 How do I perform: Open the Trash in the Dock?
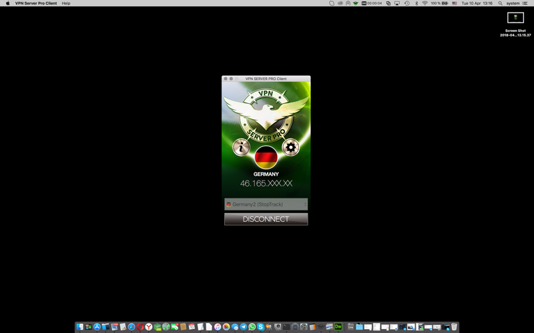[455, 326]
